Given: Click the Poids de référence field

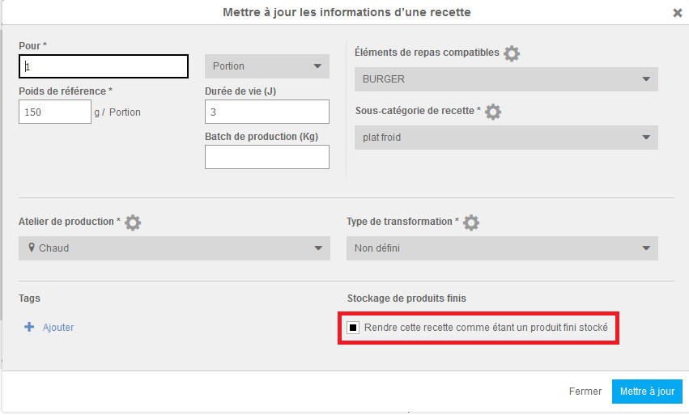Looking at the screenshot, I should pyautogui.click(x=55, y=112).
